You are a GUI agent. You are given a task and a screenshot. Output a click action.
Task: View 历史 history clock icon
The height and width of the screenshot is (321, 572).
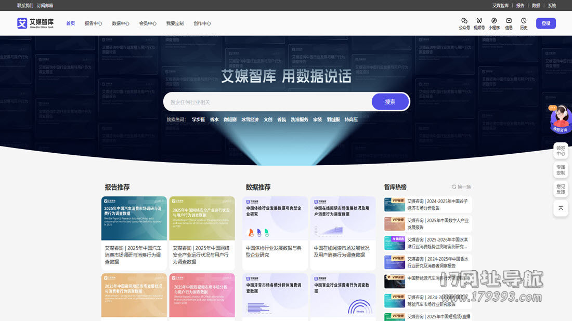(x=524, y=21)
